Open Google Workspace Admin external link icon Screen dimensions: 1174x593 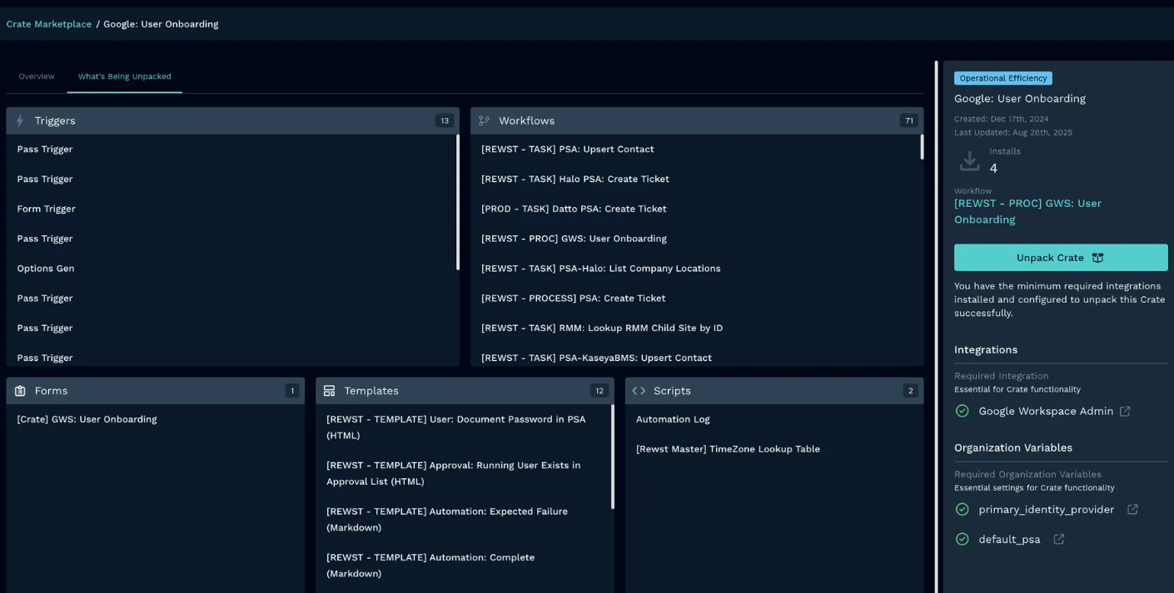click(1125, 412)
